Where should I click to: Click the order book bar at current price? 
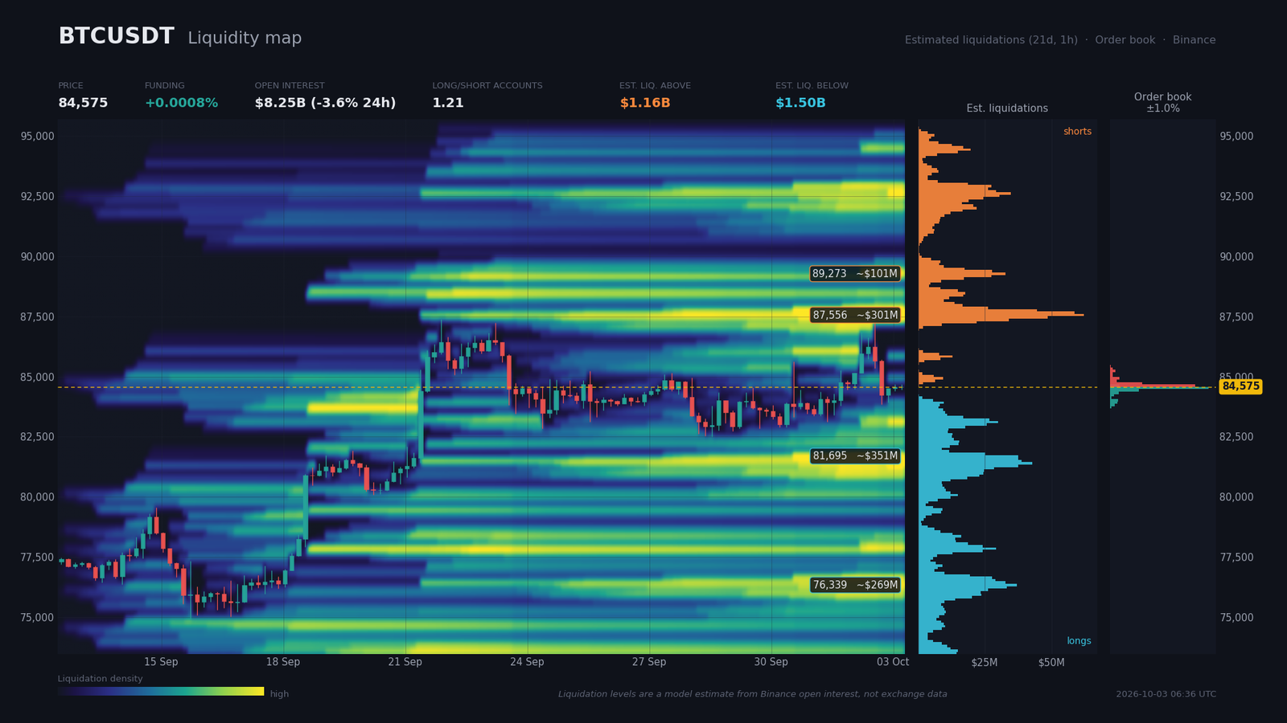1161,387
